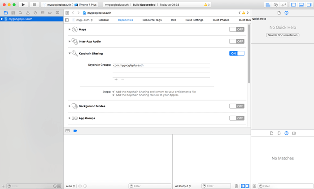Select the Standard editor button
This screenshot has width=314, height=189.
(x=268, y=4)
